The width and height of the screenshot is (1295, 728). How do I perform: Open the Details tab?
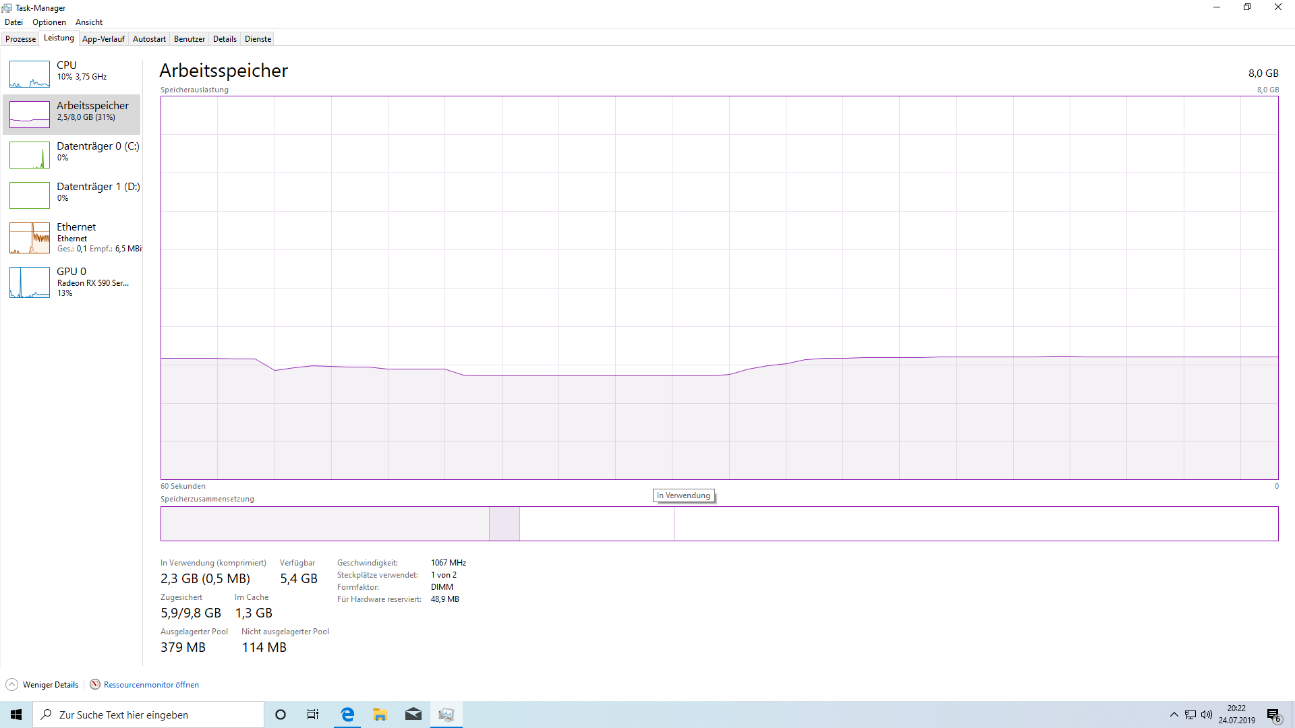(x=225, y=39)
